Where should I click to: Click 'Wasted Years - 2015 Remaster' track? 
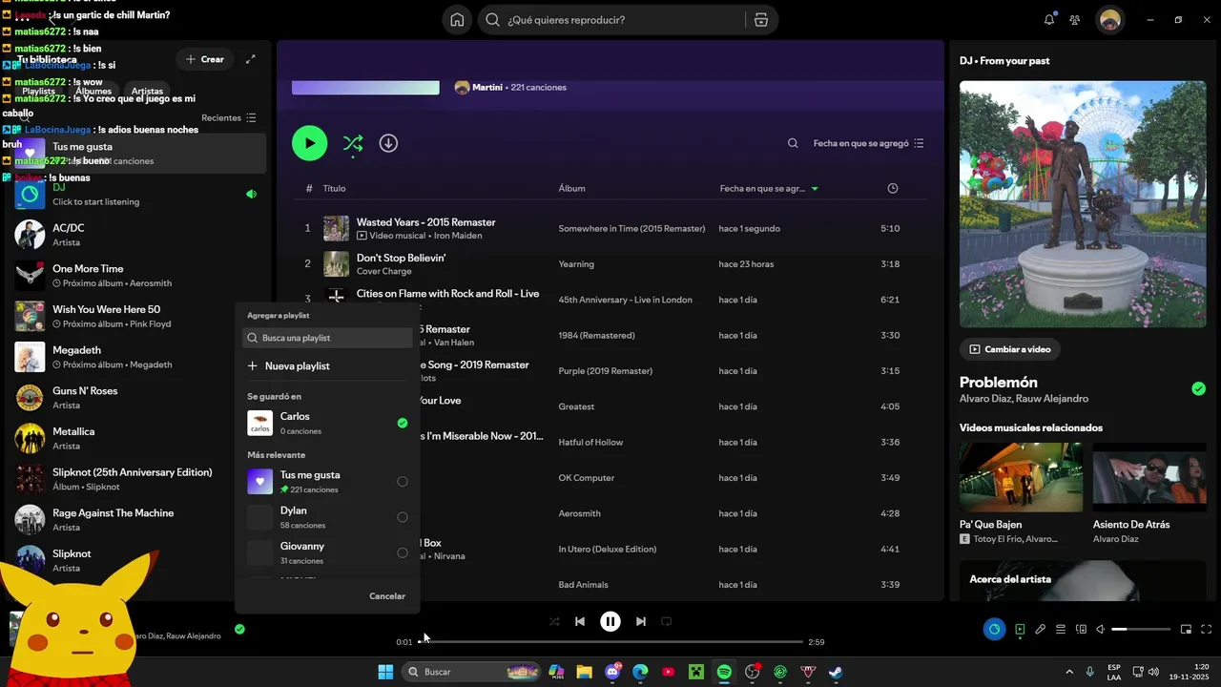pyautogui.click(x=425, y=222)
